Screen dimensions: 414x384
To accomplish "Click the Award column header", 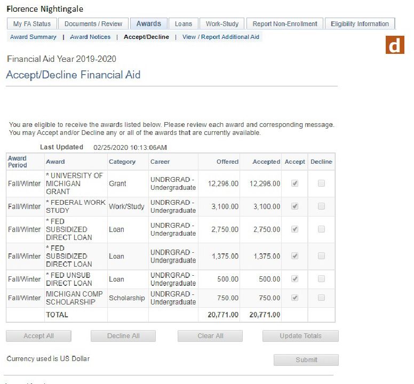I will (x=55, y=162).
